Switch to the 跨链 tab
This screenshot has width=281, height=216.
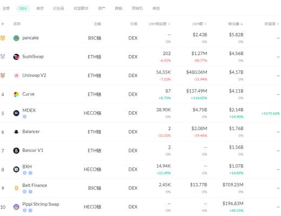point(119,8)
